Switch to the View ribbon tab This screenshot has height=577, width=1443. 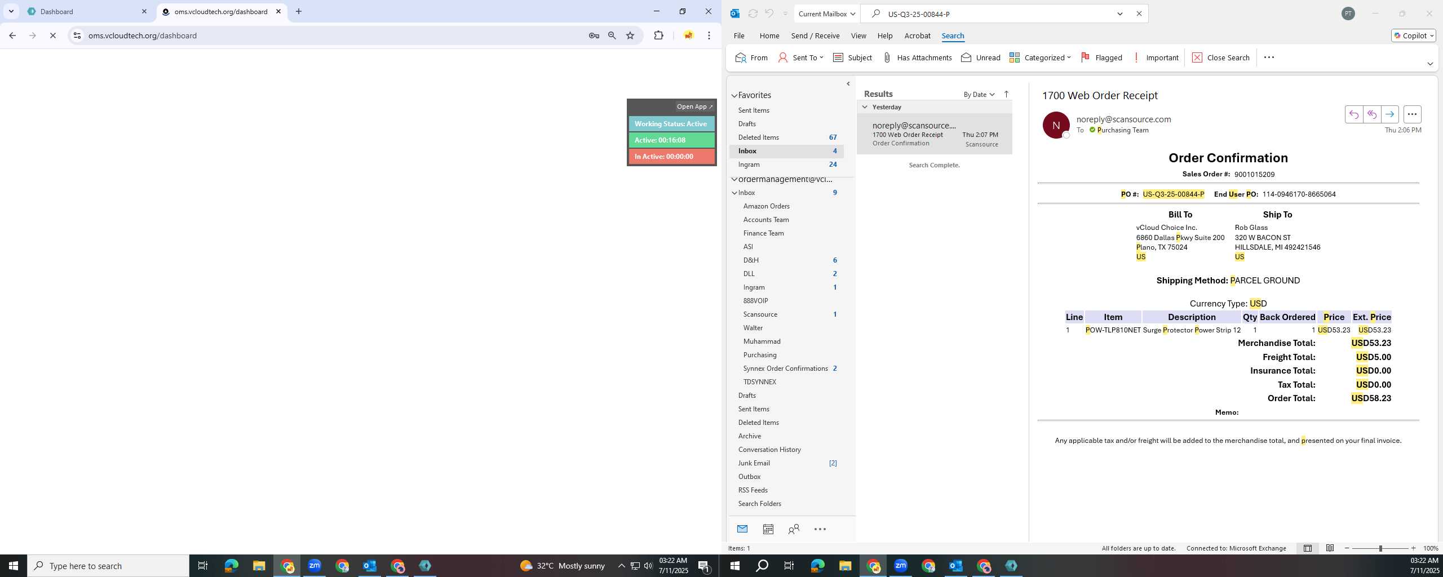click(x=858, y=35)
